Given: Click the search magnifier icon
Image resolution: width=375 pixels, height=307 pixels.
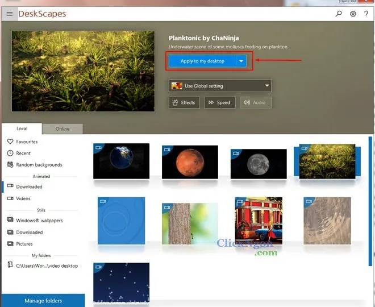Looking at the screenshot, I should (x=339, y=14).
